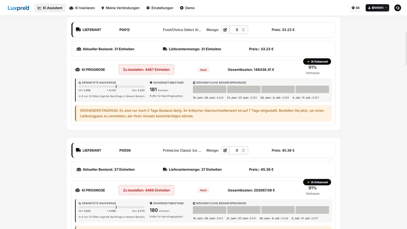Screen dimensions: 407x229
Task: Open the Demo tab
Action: tap(187, 8)
